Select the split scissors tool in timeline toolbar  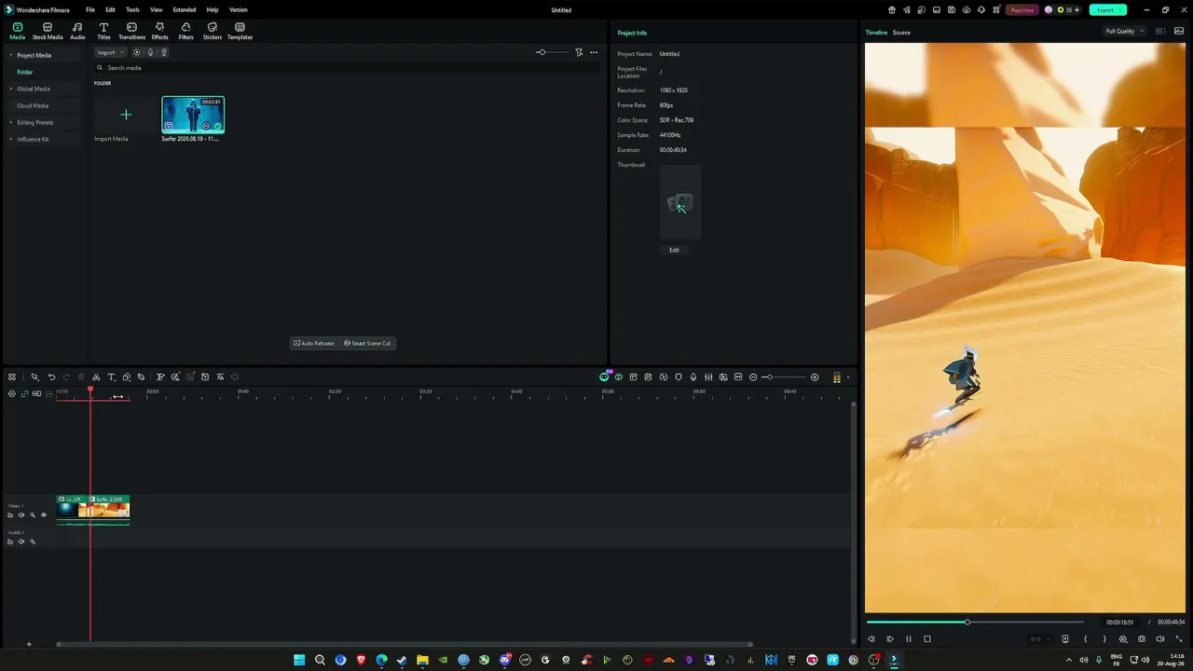click(x=96, y=377)
